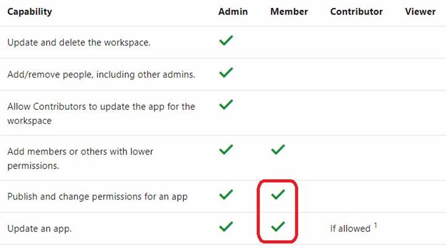Click Member checkmark for Add members row
Viewport: 446px width, 249px height.
[x=277, y=149]
